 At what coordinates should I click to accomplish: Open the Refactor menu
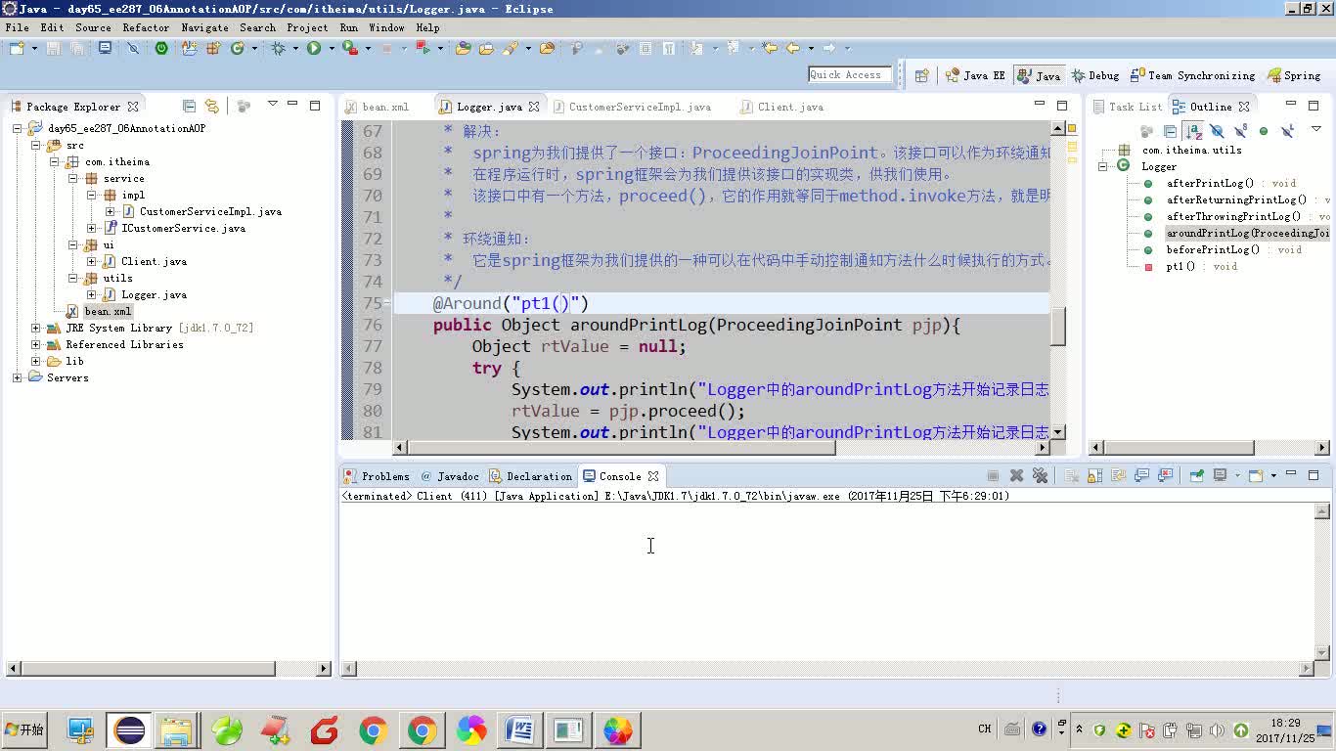[x=146, y=27]
